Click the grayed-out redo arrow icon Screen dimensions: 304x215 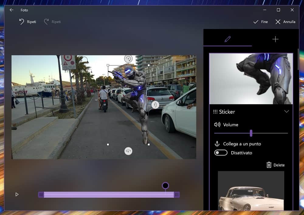tap(46, 22)
